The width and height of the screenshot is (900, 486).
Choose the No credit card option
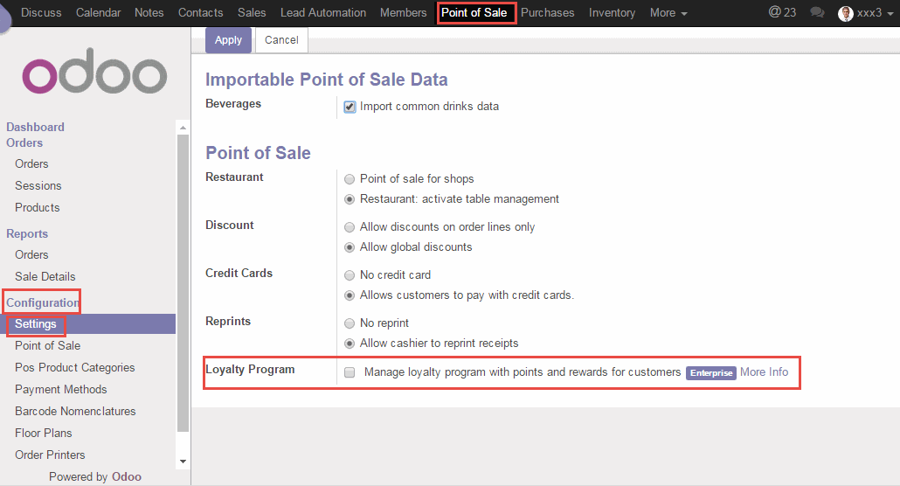tap(350, 274)
